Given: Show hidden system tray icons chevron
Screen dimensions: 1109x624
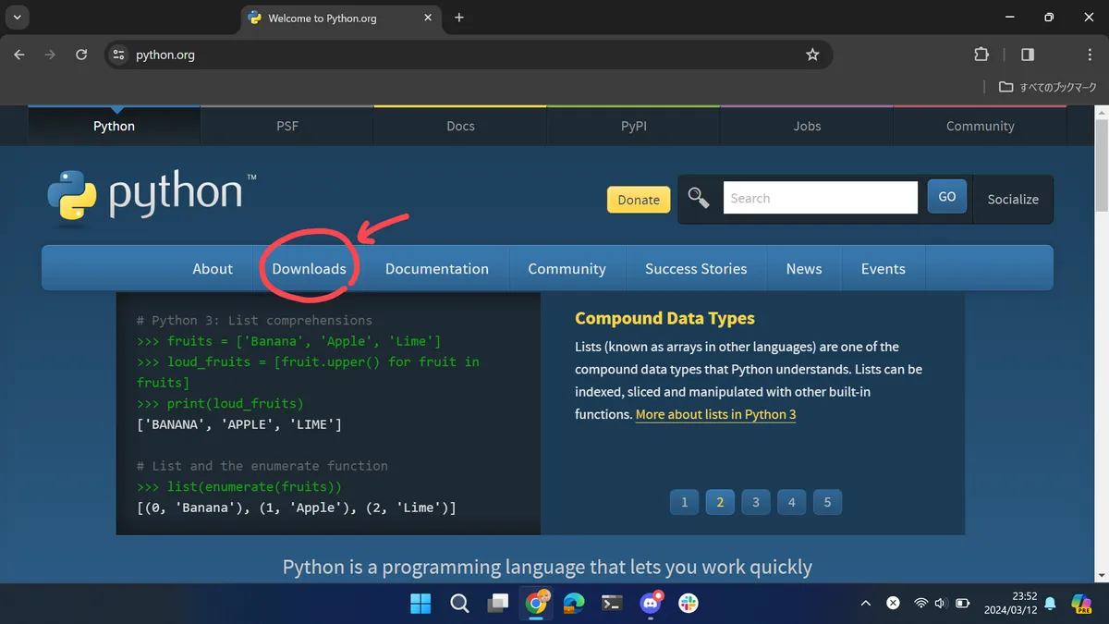Looking at the screenshot, I should [x=865, y=604].
